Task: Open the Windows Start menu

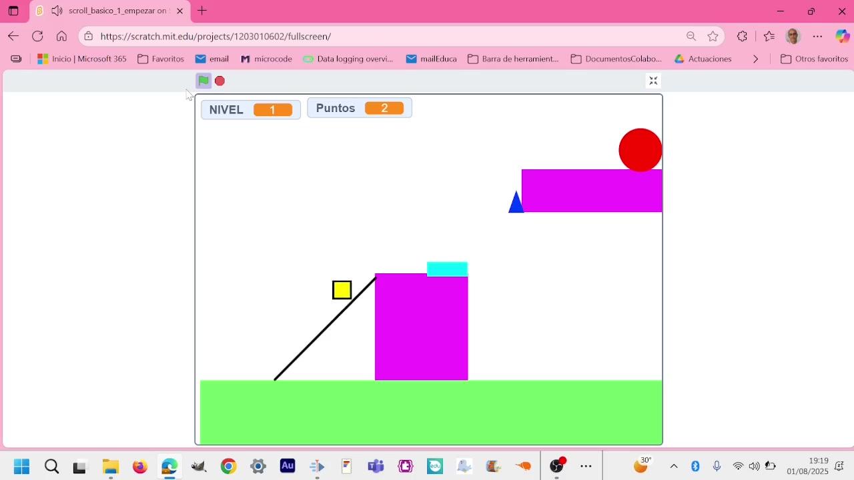Action: click(21, 466)
